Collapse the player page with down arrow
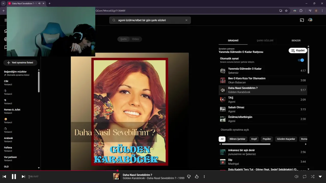 coord(320,177)
